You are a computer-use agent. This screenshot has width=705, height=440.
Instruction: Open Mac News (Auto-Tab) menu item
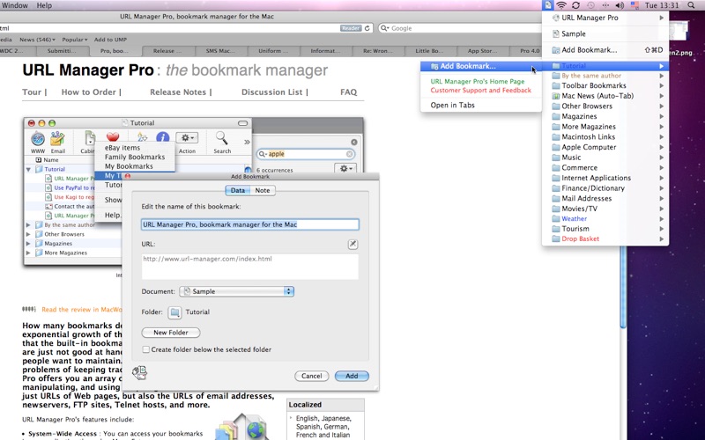(605, 96)
